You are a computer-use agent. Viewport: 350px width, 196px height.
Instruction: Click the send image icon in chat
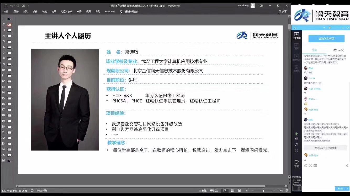pyautogui.click(x=315, y=165)
